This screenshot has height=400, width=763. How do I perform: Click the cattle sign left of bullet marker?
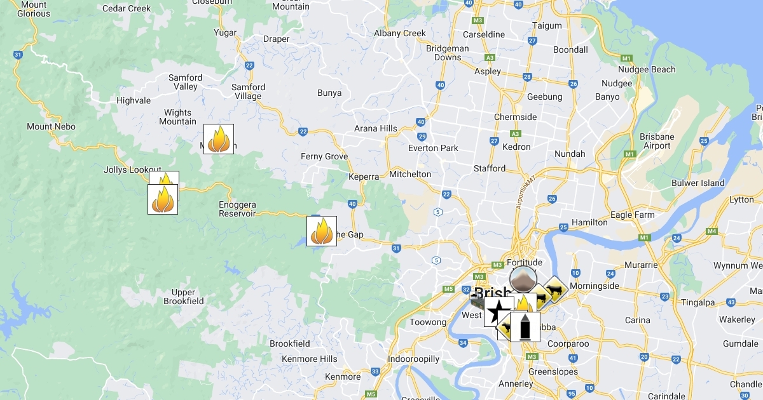[x=504, y=329]
